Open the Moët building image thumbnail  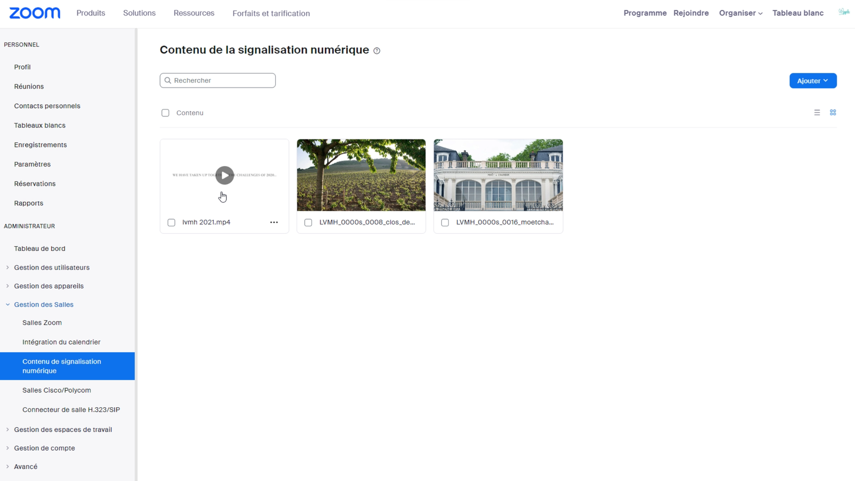click(x=498, y=175)
